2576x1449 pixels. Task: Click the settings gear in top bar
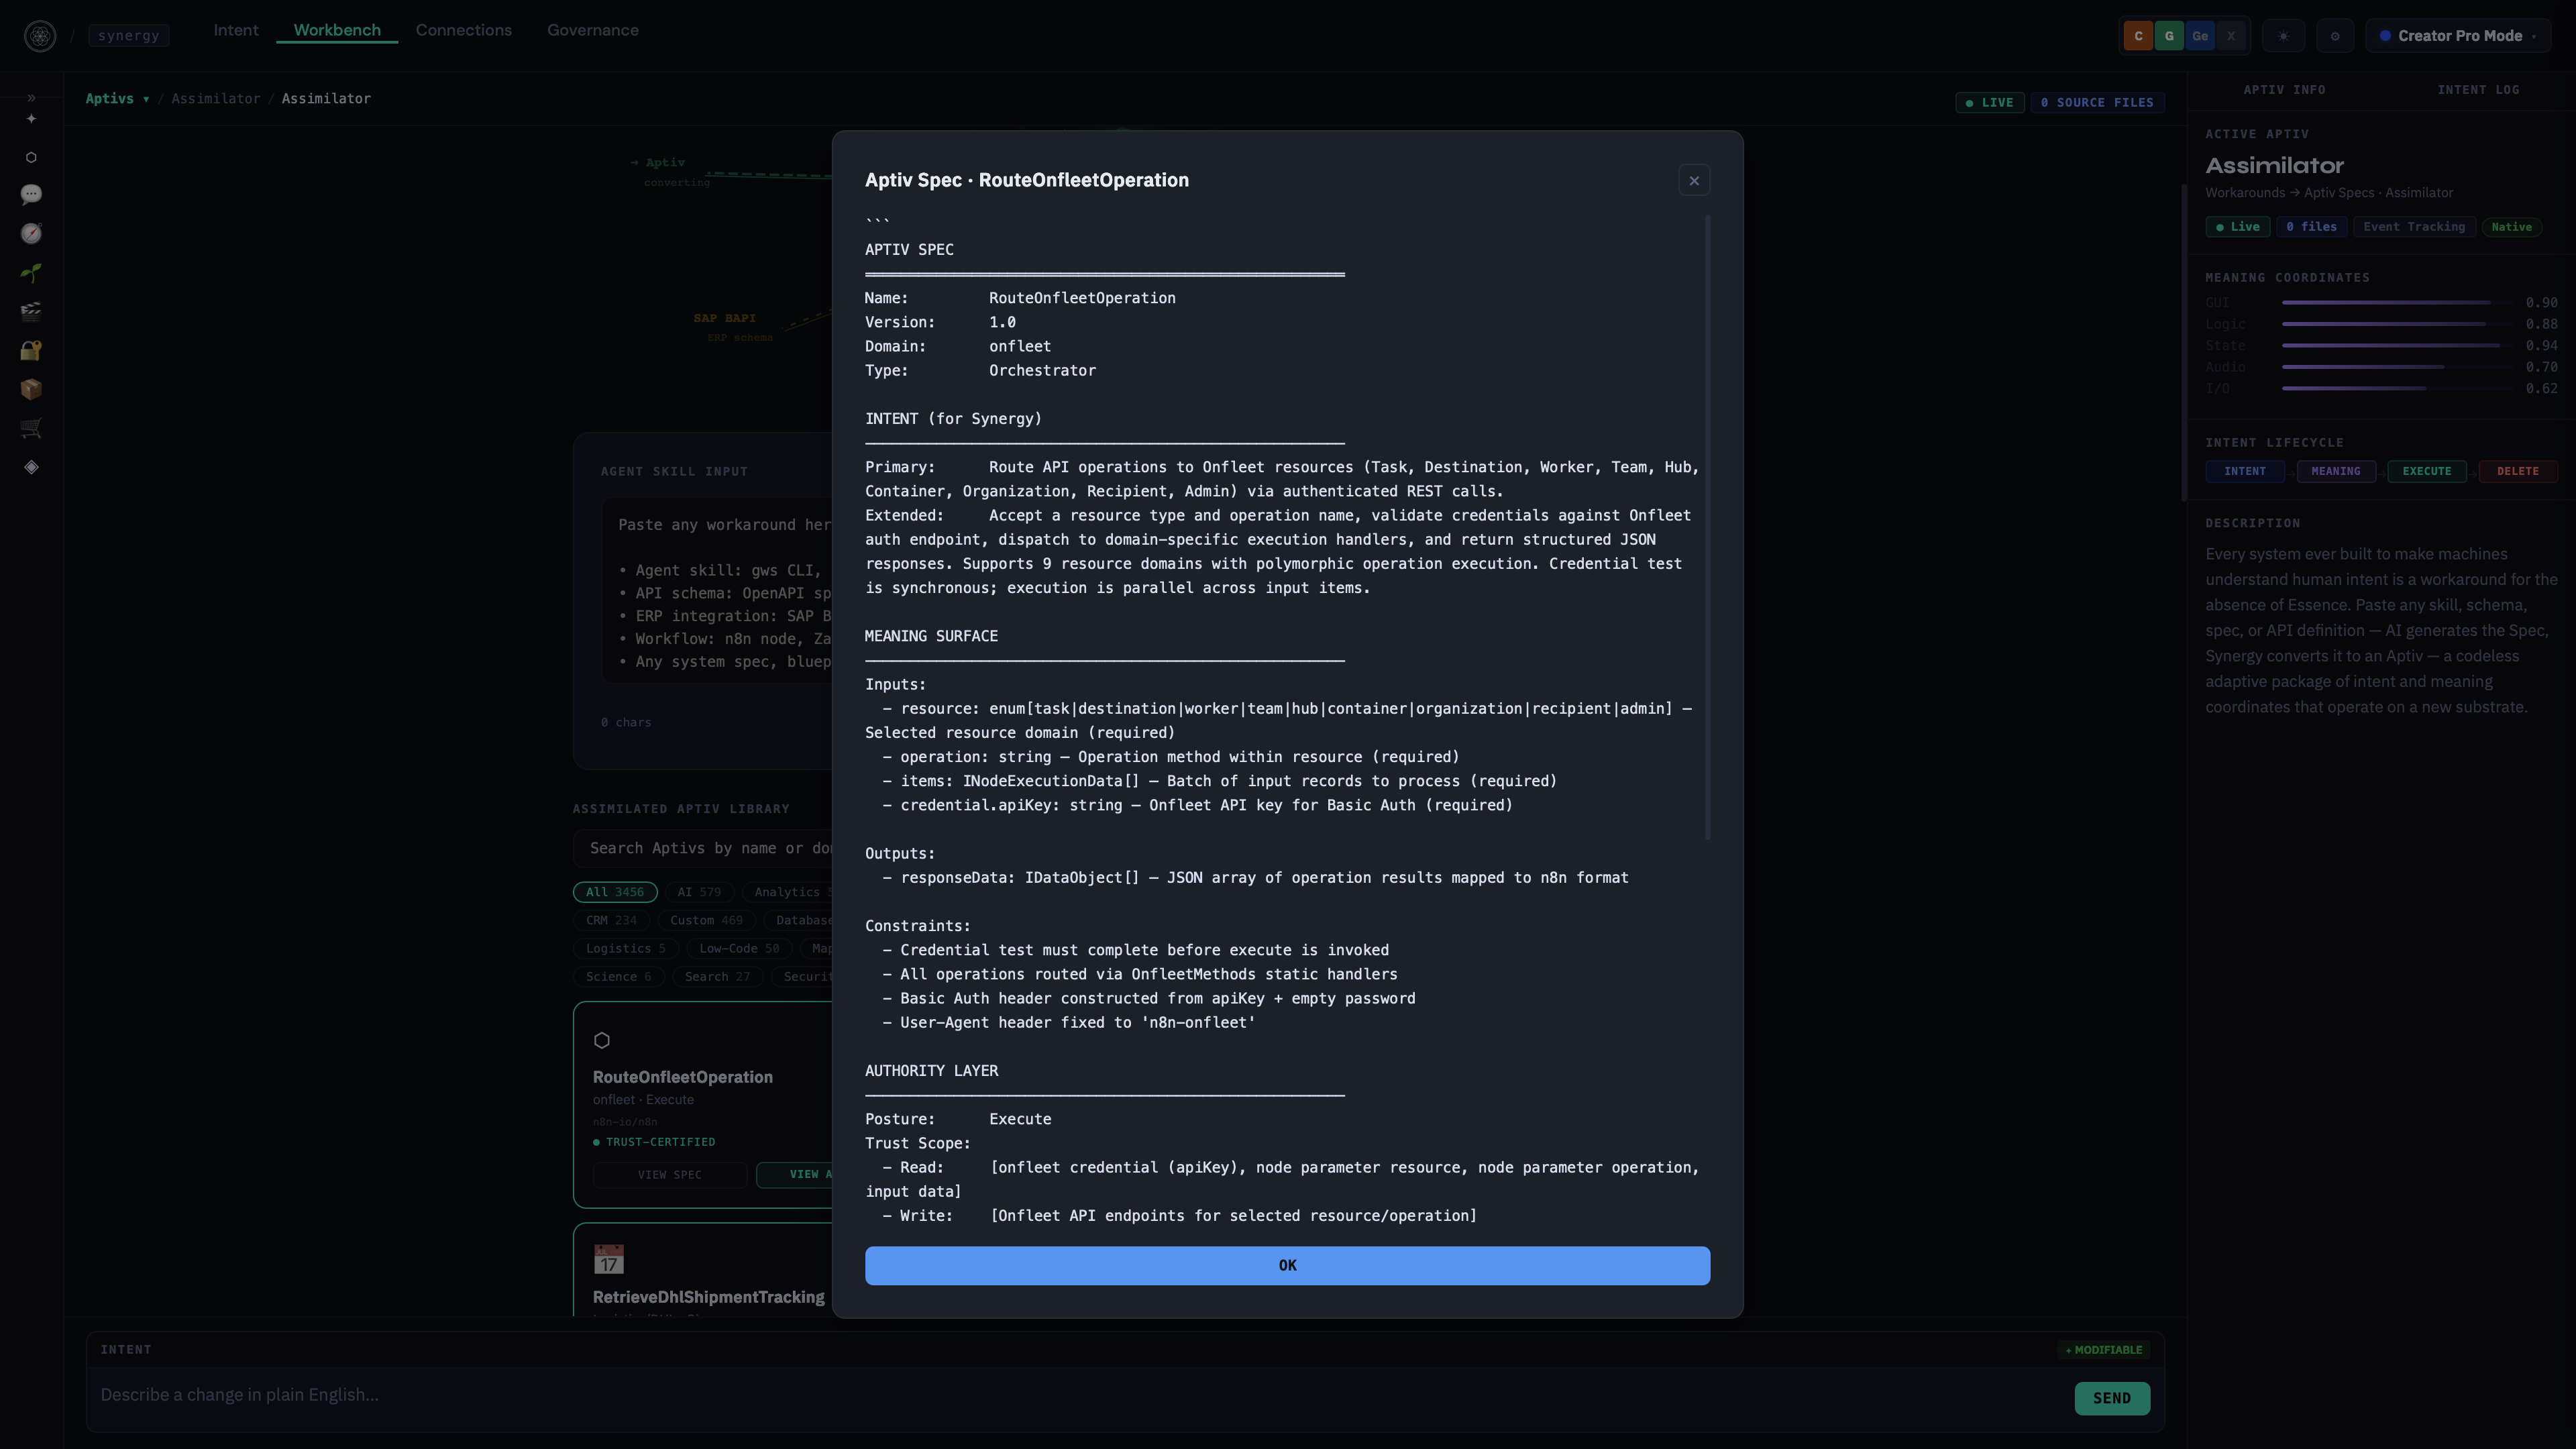2335,36
